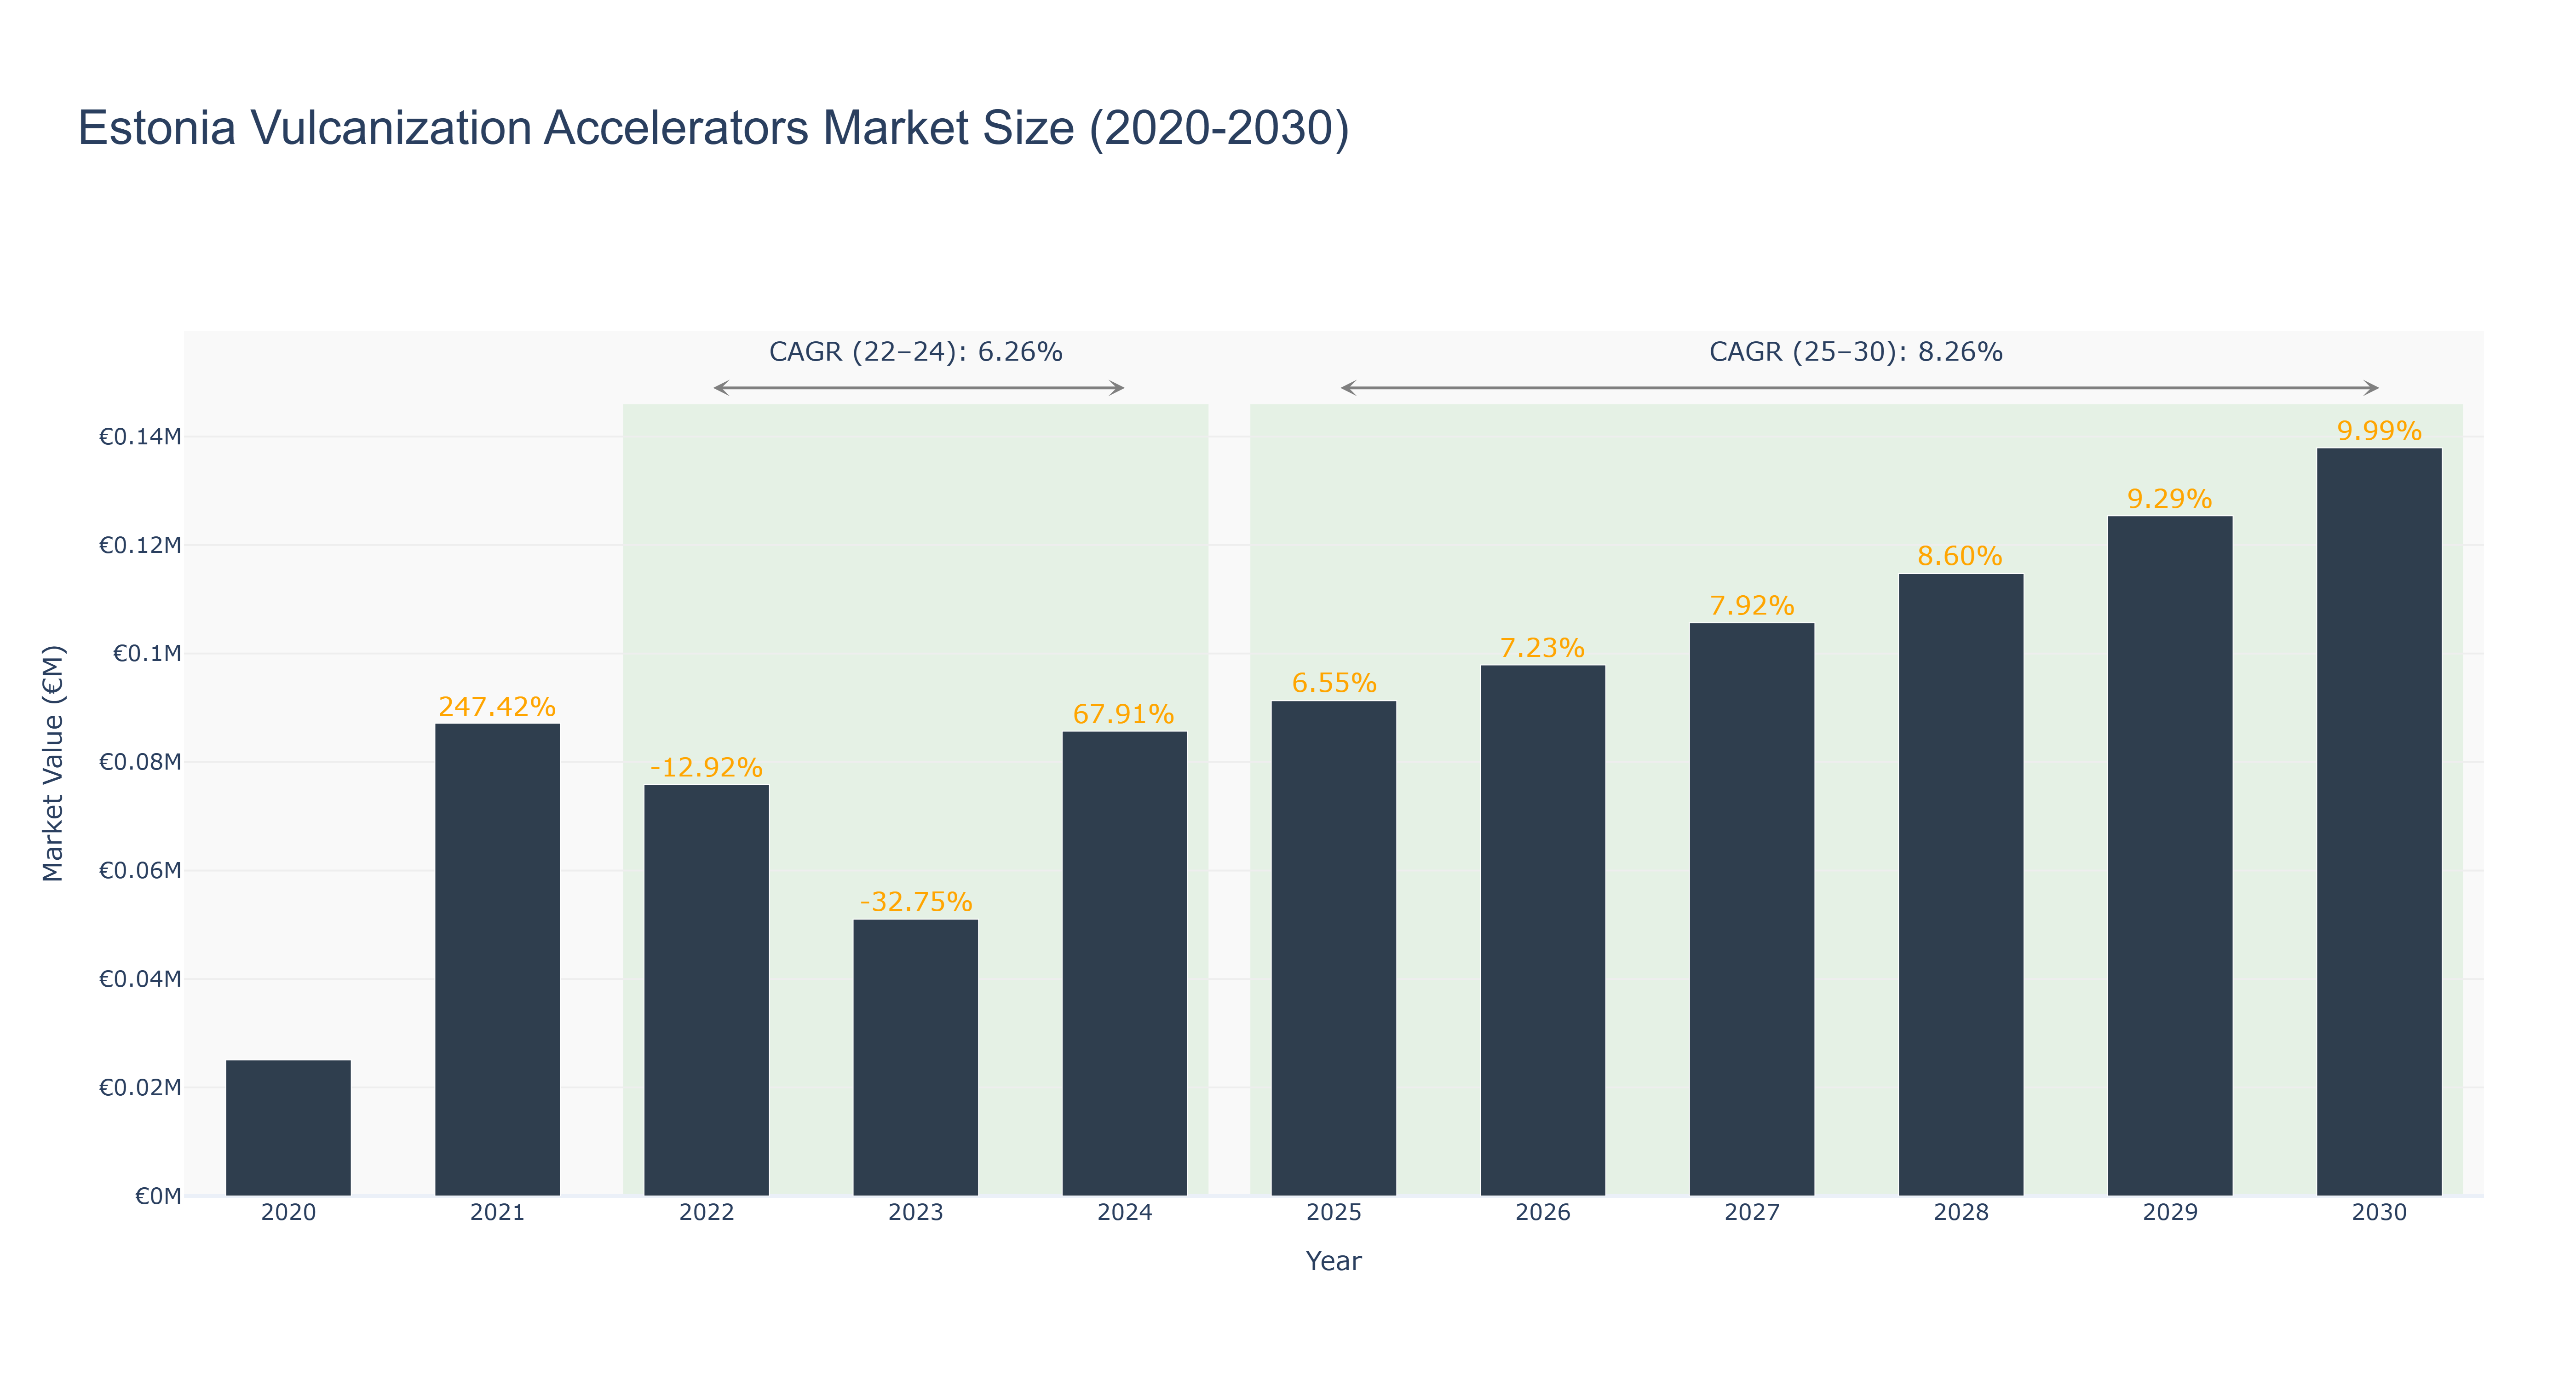Click the 2025 x-axis year label
Image resolution: width=2576 pixels, height=1380 pixels.
1333,1213
